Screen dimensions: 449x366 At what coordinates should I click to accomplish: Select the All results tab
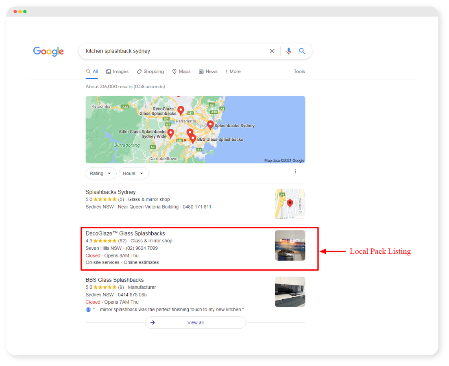pos(92,72)
